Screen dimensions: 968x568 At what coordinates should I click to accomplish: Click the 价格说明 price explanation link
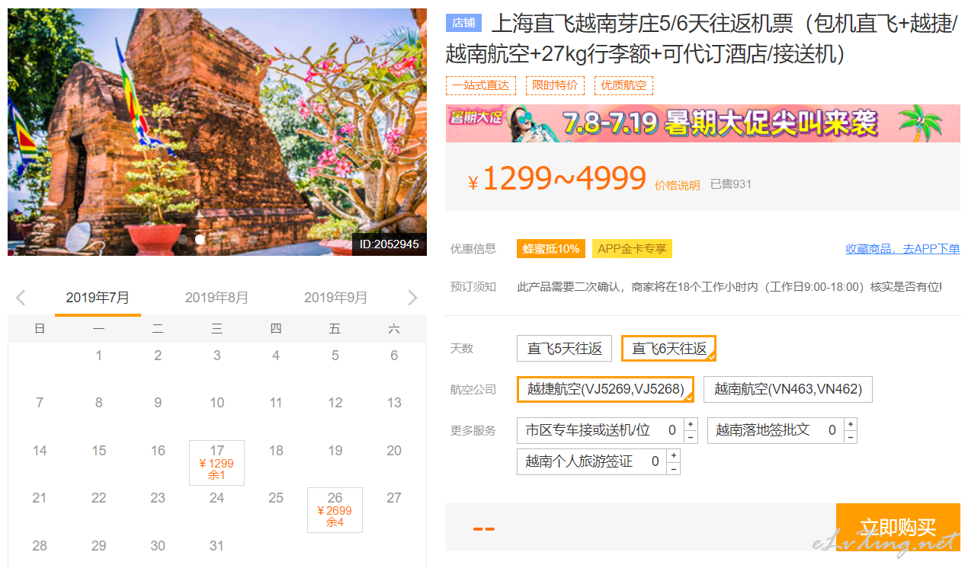tap(677, 185)
